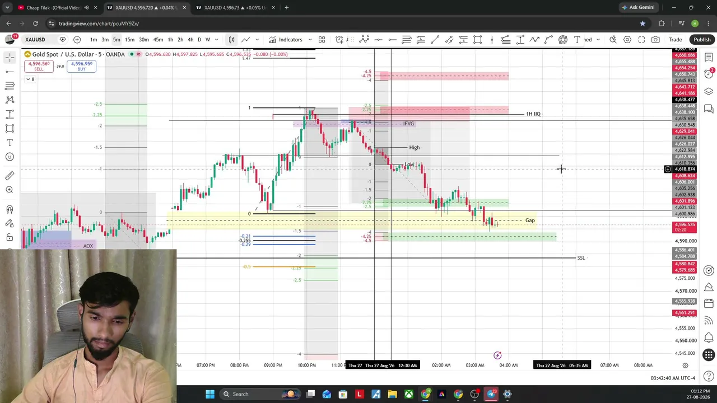
Task: Open the candlestick chart type selector
Action: tap(231, 40)
